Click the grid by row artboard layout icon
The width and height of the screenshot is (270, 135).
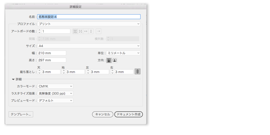(75, 31)
